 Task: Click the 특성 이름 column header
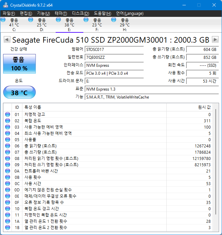point(94,107)
